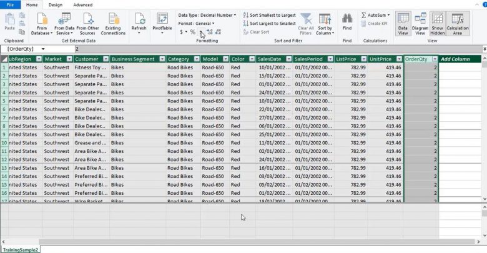Open filter dropdown on Market column
This screenshot has width=487, height=253.
coord(69,59)
